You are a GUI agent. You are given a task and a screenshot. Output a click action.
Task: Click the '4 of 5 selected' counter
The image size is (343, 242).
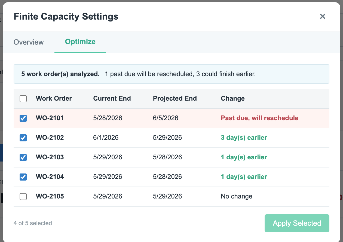tap(33, 223)
